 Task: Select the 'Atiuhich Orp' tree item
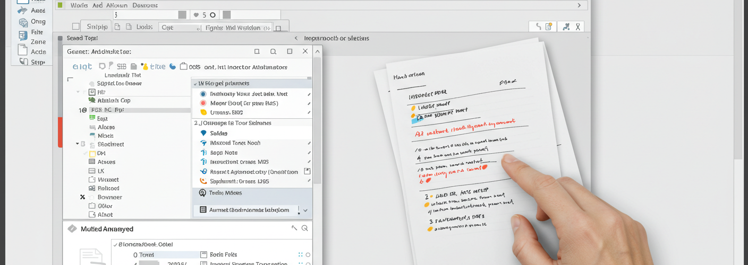(114, 100)
